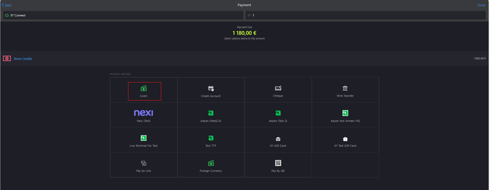
Task: Click the Adyen test Armani HQ label
Action: point(345,121)
